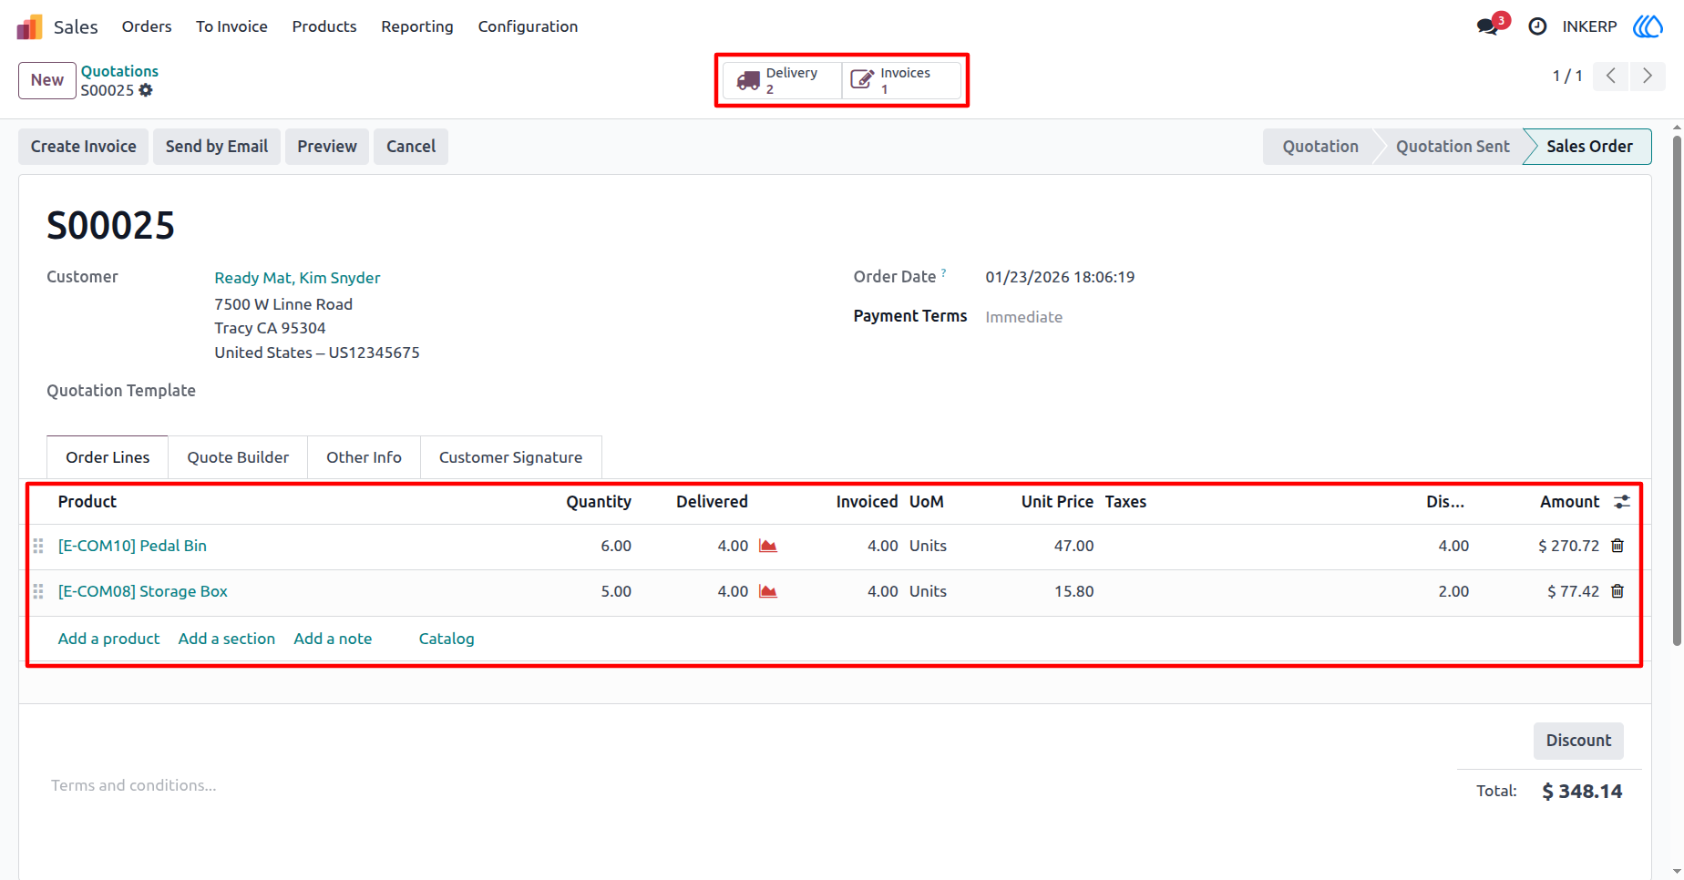
Task: Open the conversations chat icon with badge
Action: tap(1488, 26)
